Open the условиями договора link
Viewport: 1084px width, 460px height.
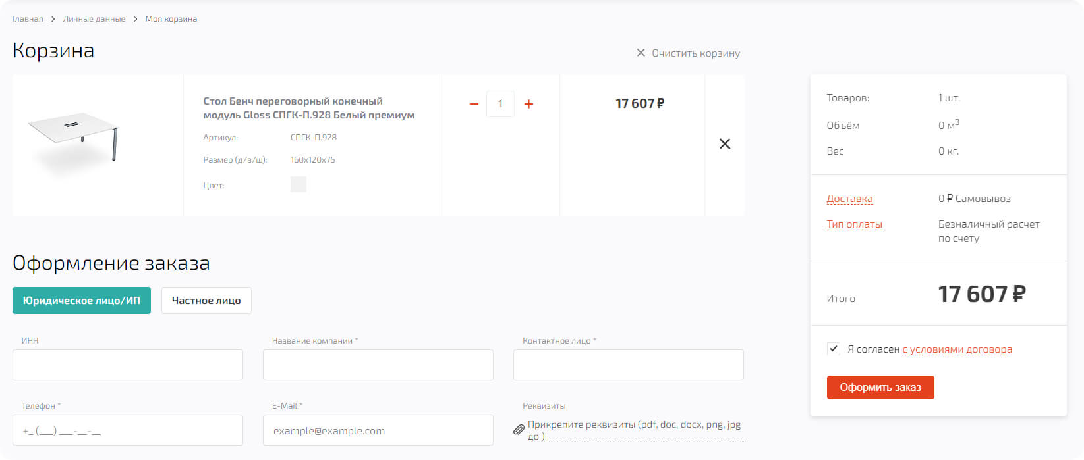(x=957, y=349)
